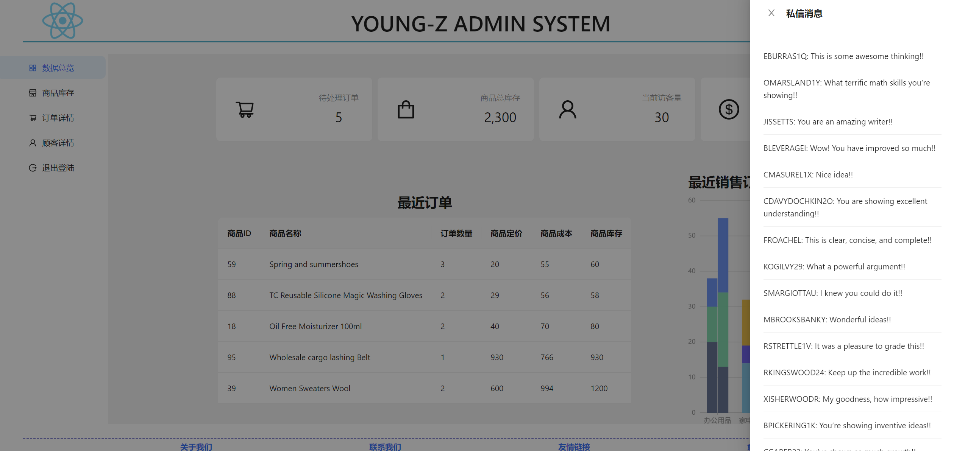
Task: Open the 订单详情 menu item
Action: tap(58, 118)
